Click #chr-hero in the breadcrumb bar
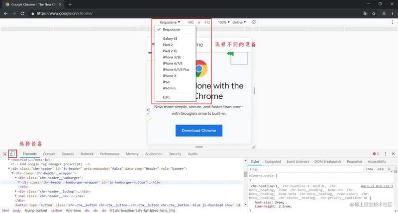This screenshot has height=213, width=398. (x=73, y=211)
